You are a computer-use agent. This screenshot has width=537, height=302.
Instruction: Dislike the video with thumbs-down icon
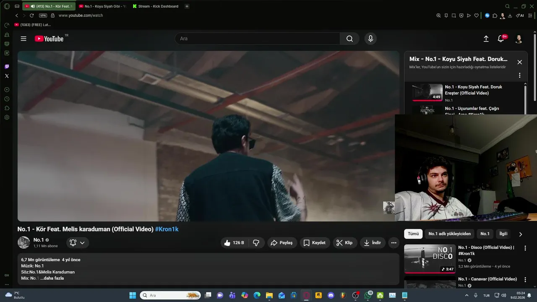[256, 242]
